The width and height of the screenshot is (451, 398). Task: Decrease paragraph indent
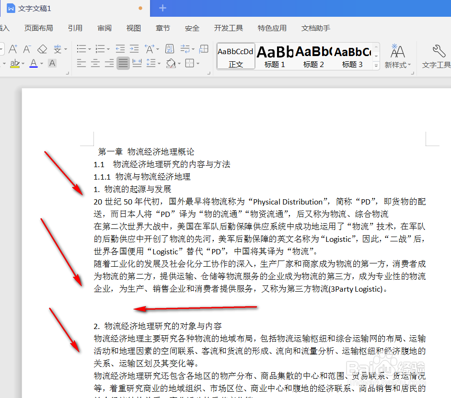tap(120, 49)
